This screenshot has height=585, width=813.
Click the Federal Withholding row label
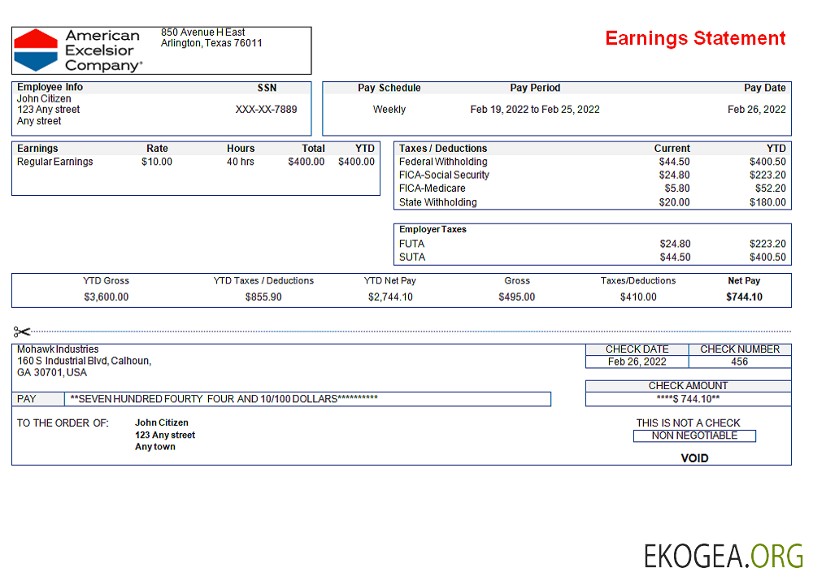coord(443,162)
